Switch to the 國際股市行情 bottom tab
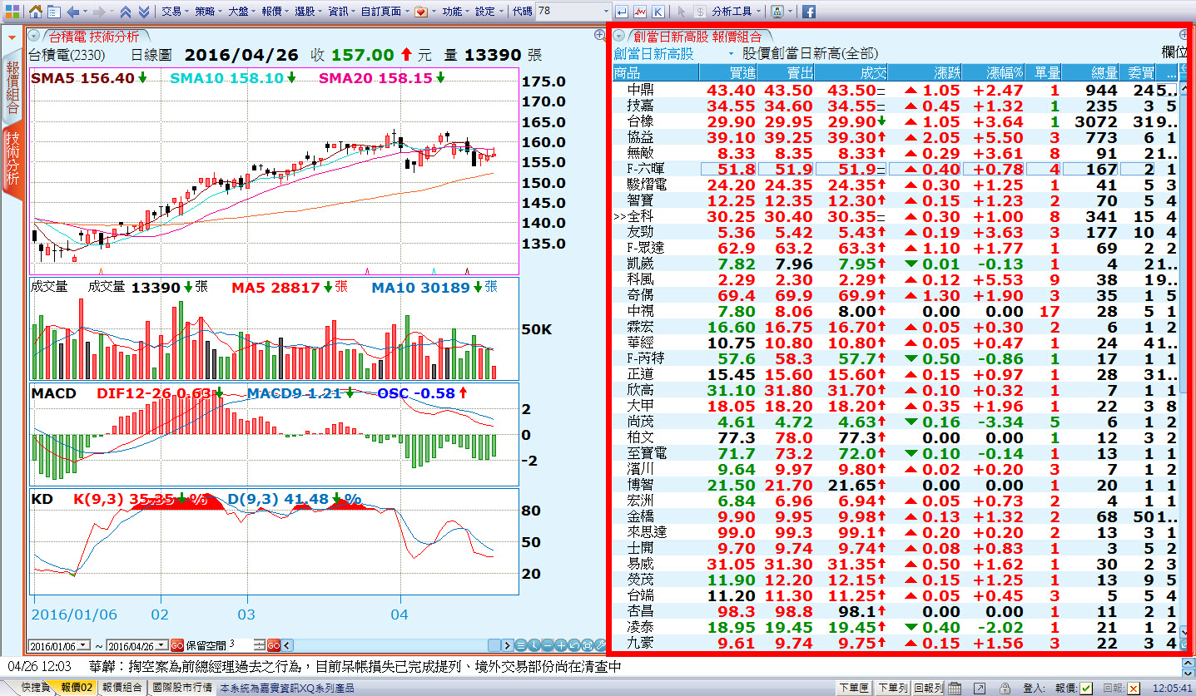The height and width of the screenshot is (696, 1196). click(x=182, y=688)
